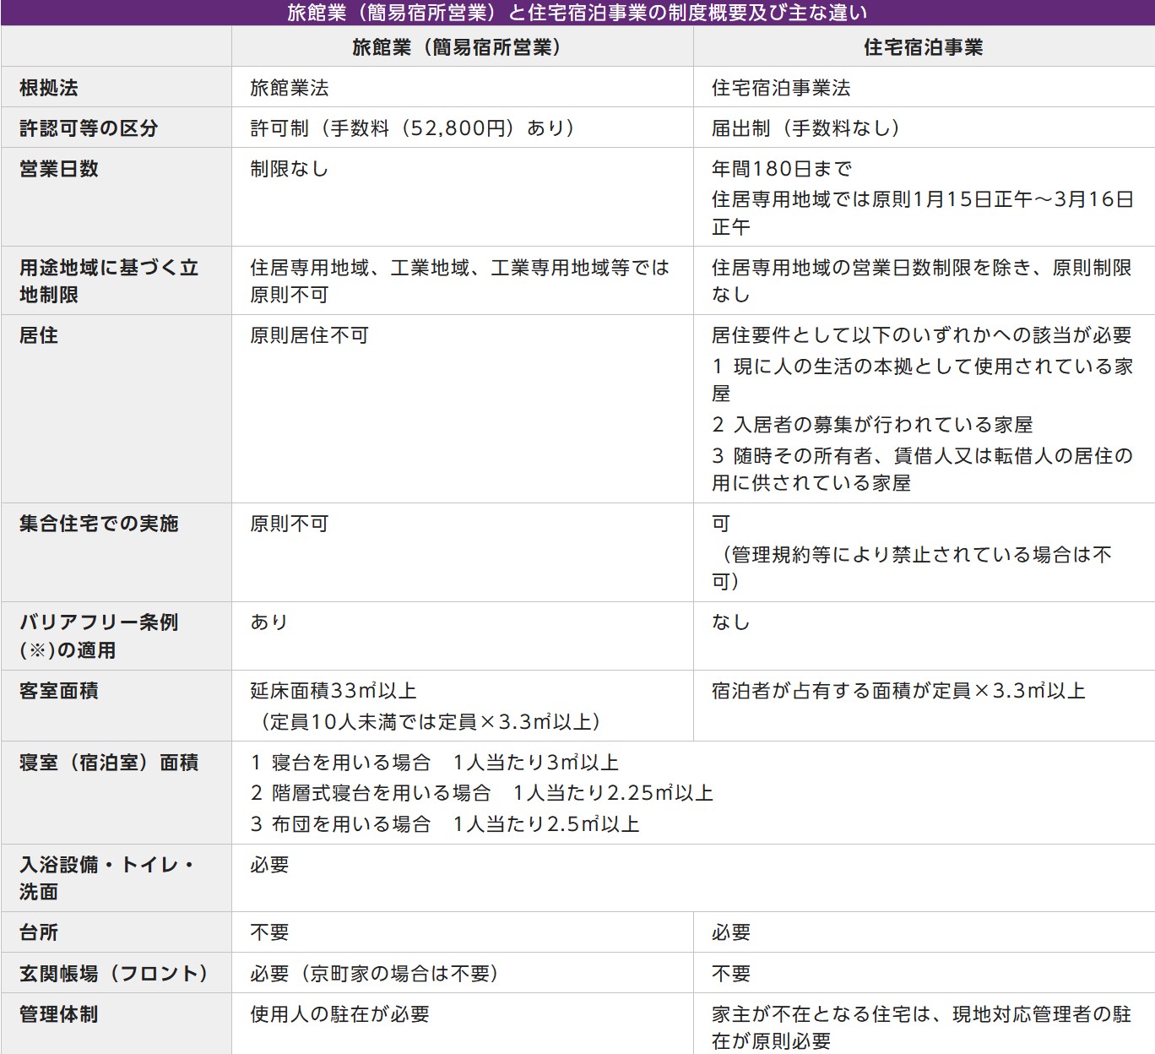Click the 年間180日まで text
Screen dimensions: 1155x1054
pos(782,169)
